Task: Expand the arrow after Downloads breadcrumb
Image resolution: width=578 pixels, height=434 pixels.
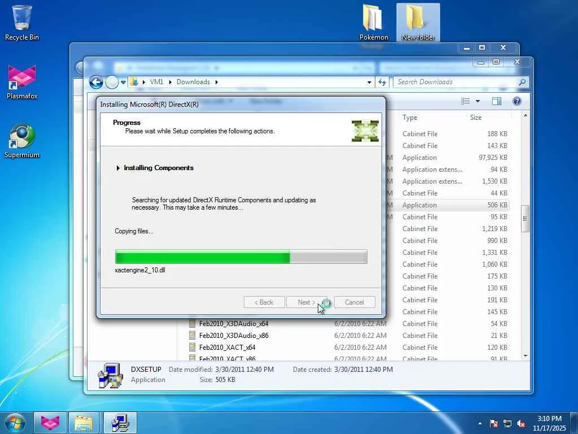Action: tap(216, 82)
